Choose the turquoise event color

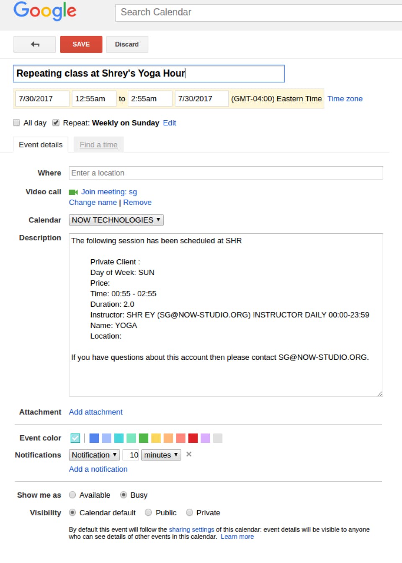click(x=119, y=438)
